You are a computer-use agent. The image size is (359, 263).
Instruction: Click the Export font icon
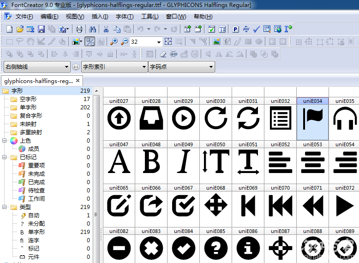coord(62,29)
